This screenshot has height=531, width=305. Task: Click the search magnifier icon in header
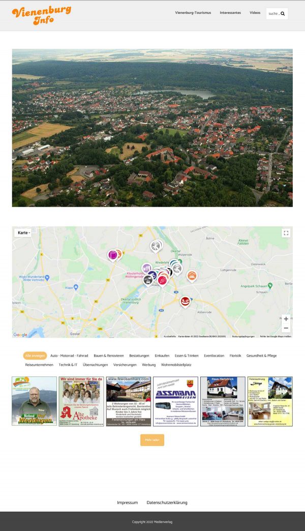[x=283, y=14]
